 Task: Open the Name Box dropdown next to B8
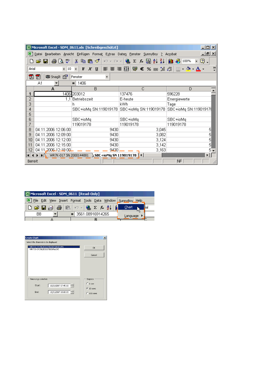click(55, 214)
